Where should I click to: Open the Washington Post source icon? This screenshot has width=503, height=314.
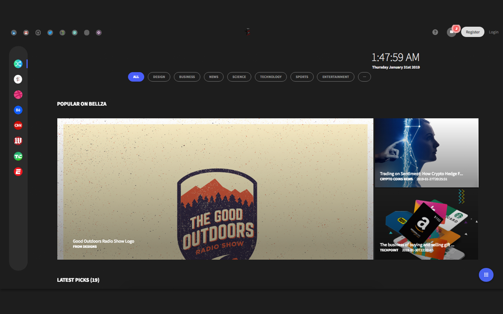click(18, 141)
